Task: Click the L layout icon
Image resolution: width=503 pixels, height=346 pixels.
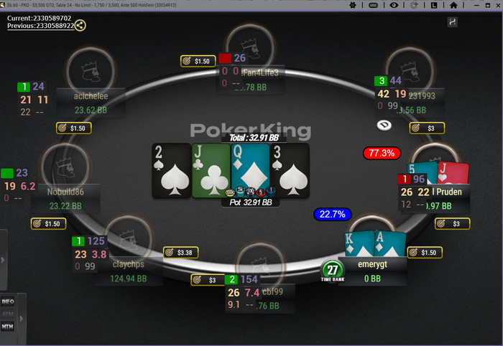Action: pyautogui.click(x=434, y=5)
